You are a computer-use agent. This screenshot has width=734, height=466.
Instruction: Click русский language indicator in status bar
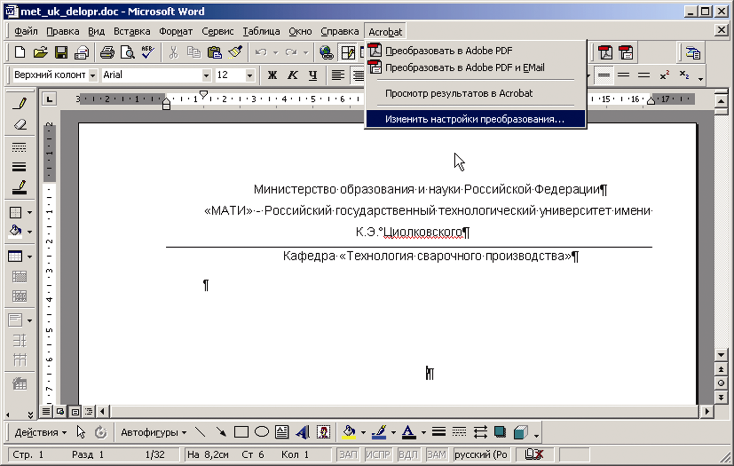pos(480,455)
